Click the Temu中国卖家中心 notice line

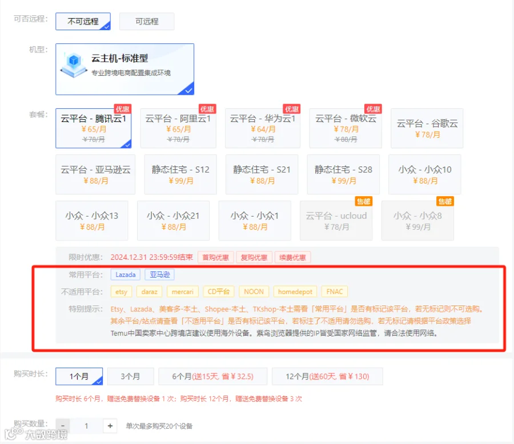click(274, 333)
